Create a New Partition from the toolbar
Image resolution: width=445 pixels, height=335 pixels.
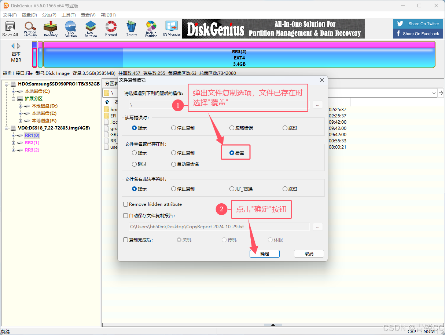pos(91,29)
